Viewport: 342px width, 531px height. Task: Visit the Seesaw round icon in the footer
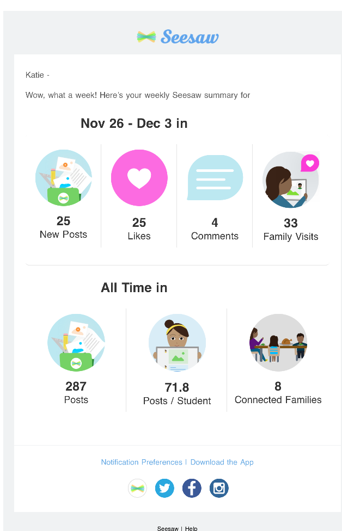pyautogui.click(x=137, y=489)
